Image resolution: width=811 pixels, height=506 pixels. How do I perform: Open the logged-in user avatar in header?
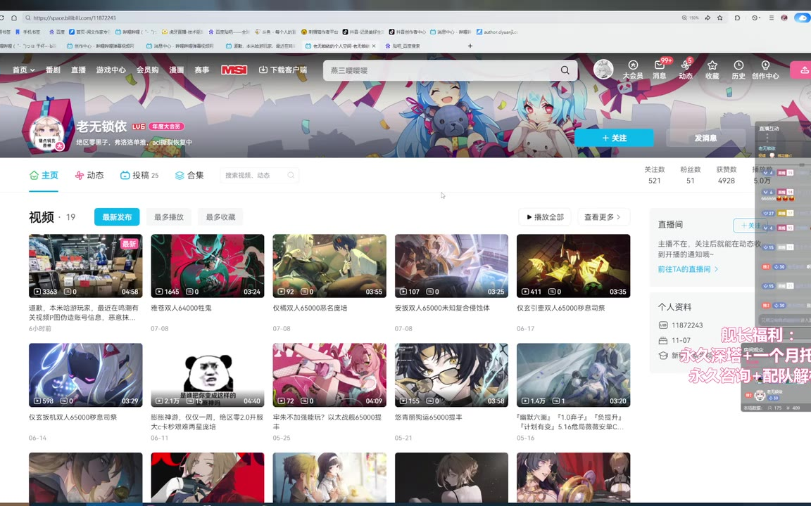click(603, 69)
